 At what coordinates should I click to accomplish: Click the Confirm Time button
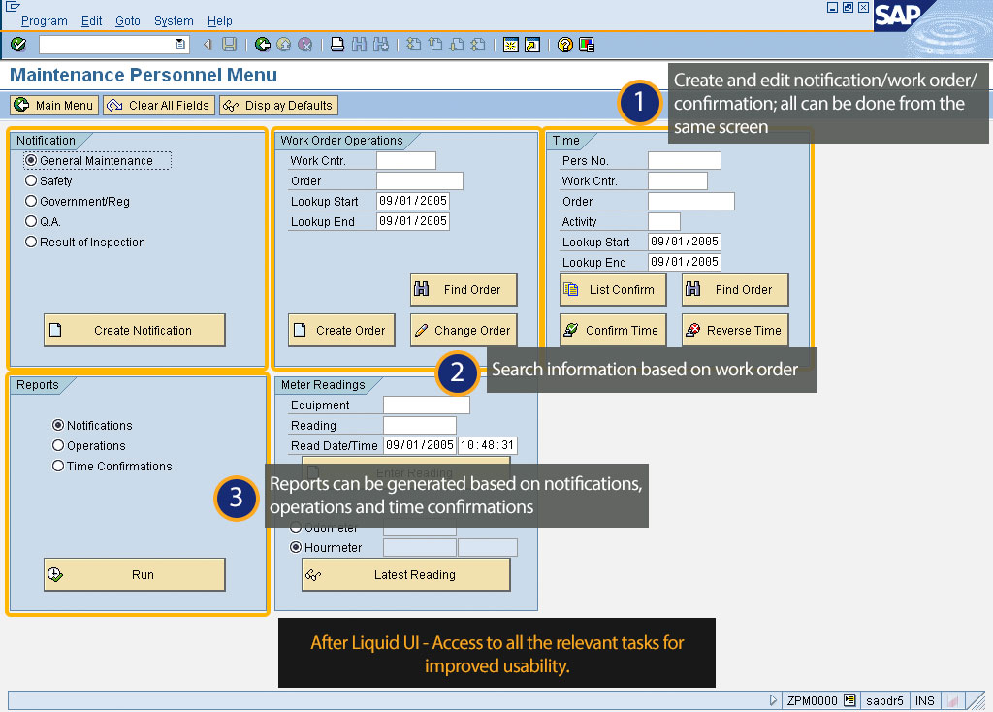(612, 331)
